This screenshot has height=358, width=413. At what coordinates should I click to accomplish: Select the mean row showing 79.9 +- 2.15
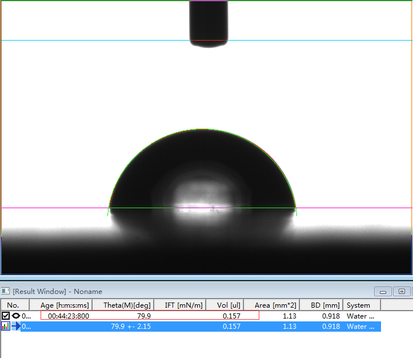tap(130, 327)
